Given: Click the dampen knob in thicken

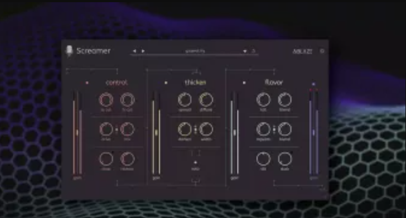Looking at the screenshot, I should pyautogui.click(x=185, y=129).
